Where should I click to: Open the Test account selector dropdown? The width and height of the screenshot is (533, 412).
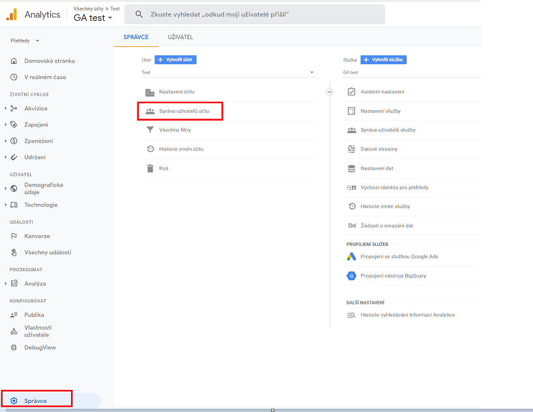[x=228, y=72]
